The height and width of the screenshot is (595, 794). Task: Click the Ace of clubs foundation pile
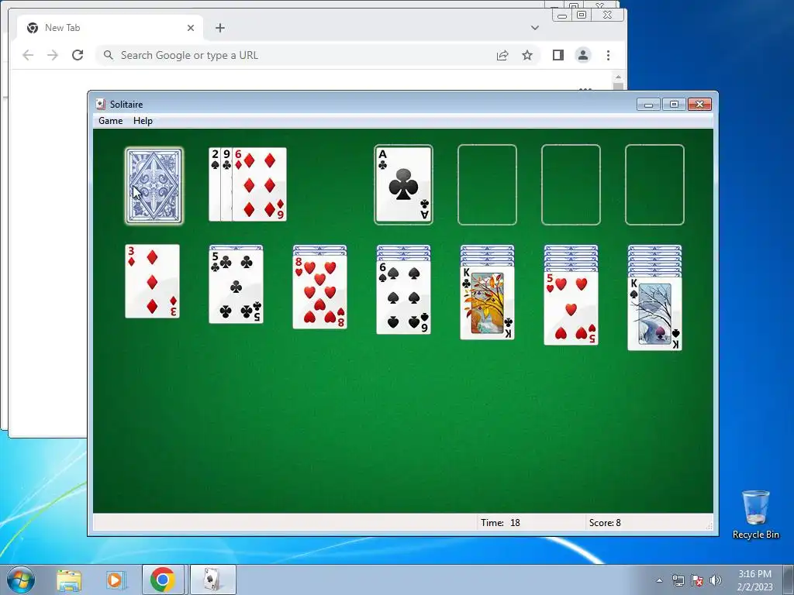[403, 184]
